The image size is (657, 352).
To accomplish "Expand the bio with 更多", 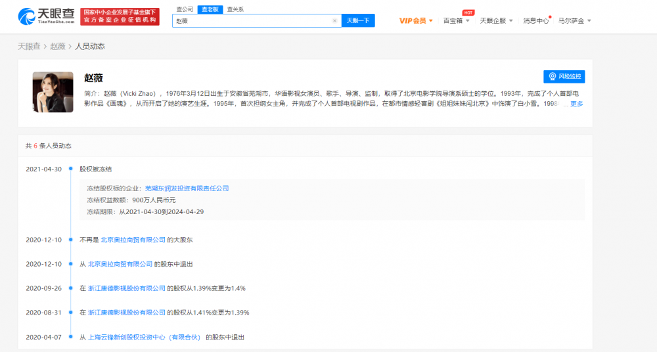I will (x=577, y=104).
